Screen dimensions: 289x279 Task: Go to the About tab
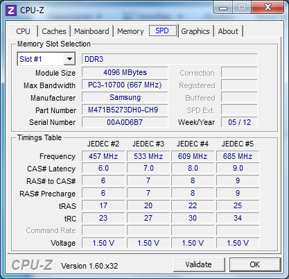click(x=228, y=31)
